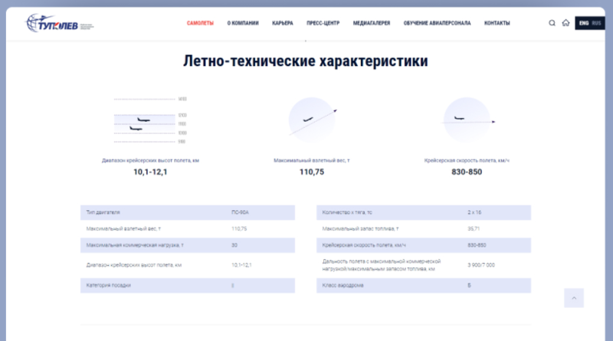Open the САМОЛЕТЫ menu
This screenshot has width=613, height=341.
[x=200, y=23]
